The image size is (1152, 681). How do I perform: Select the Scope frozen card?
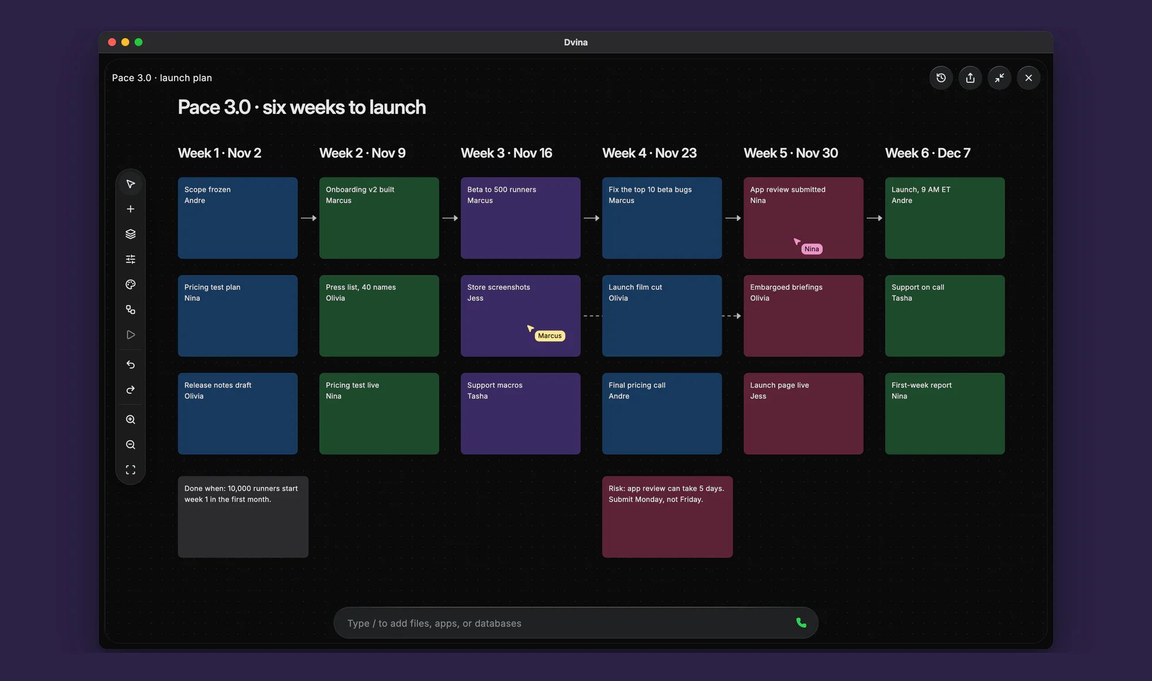(237, 218)
